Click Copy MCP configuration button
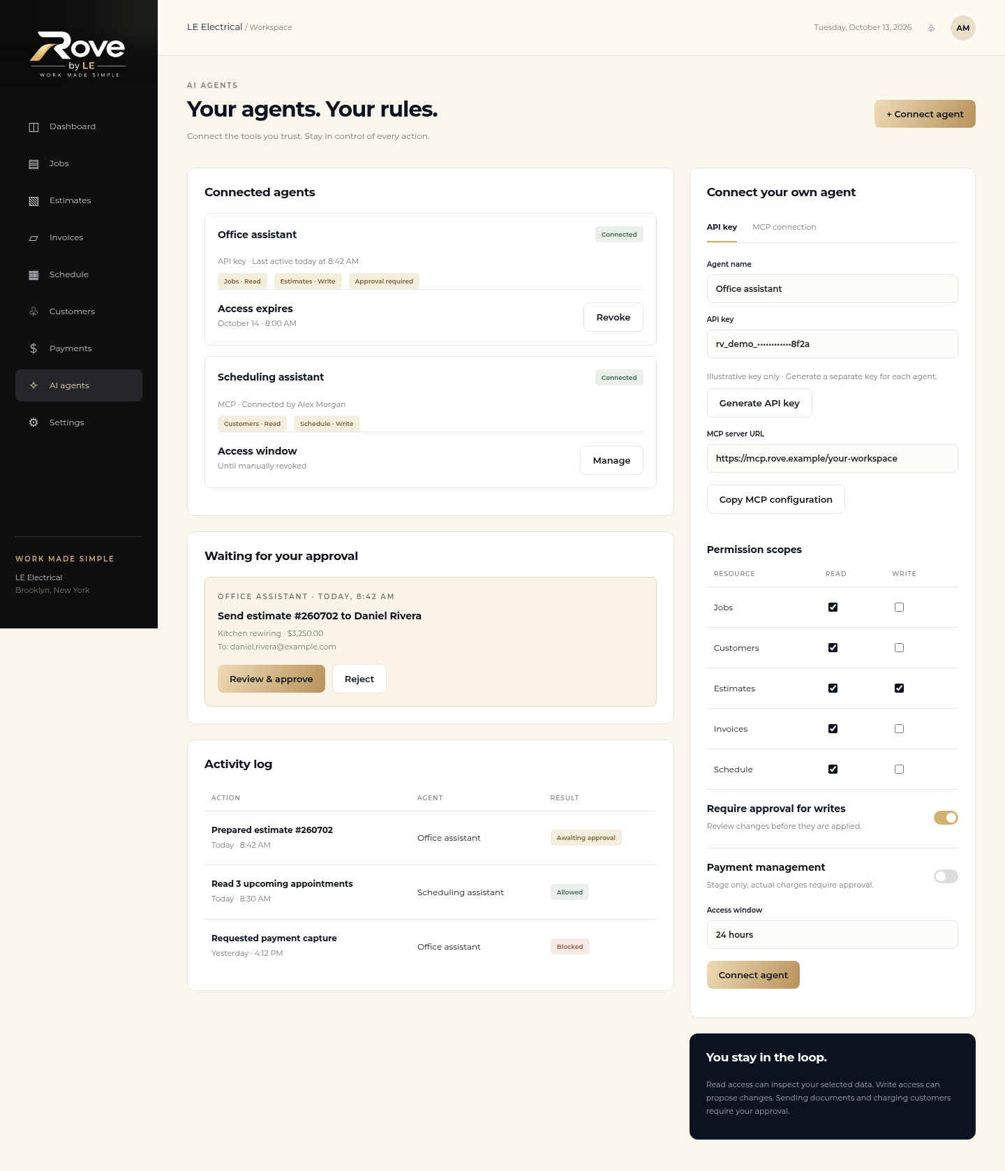1005x1171 pixels. click(x=775, y=499)
